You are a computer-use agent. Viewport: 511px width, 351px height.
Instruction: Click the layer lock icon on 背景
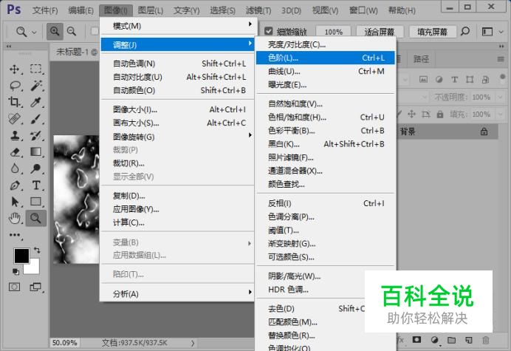(x=484, y=132)
